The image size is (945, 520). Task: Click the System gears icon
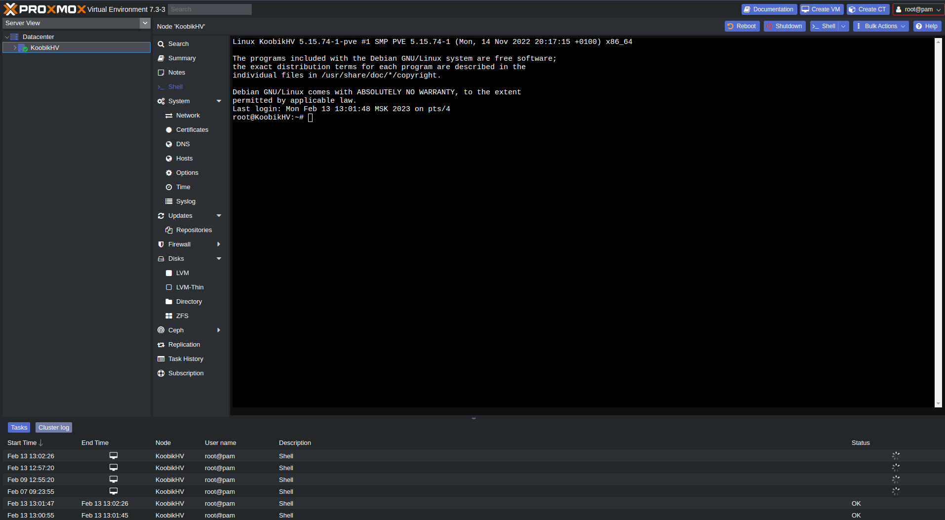(x=161, y=101)
